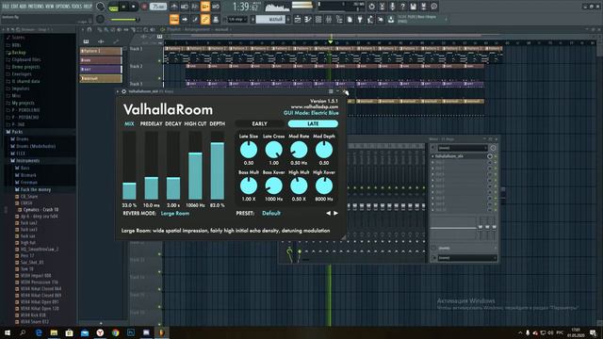Screen dimensions: 603x339
Task: Click the High Xover knob
Action: [x=324, y=186]
